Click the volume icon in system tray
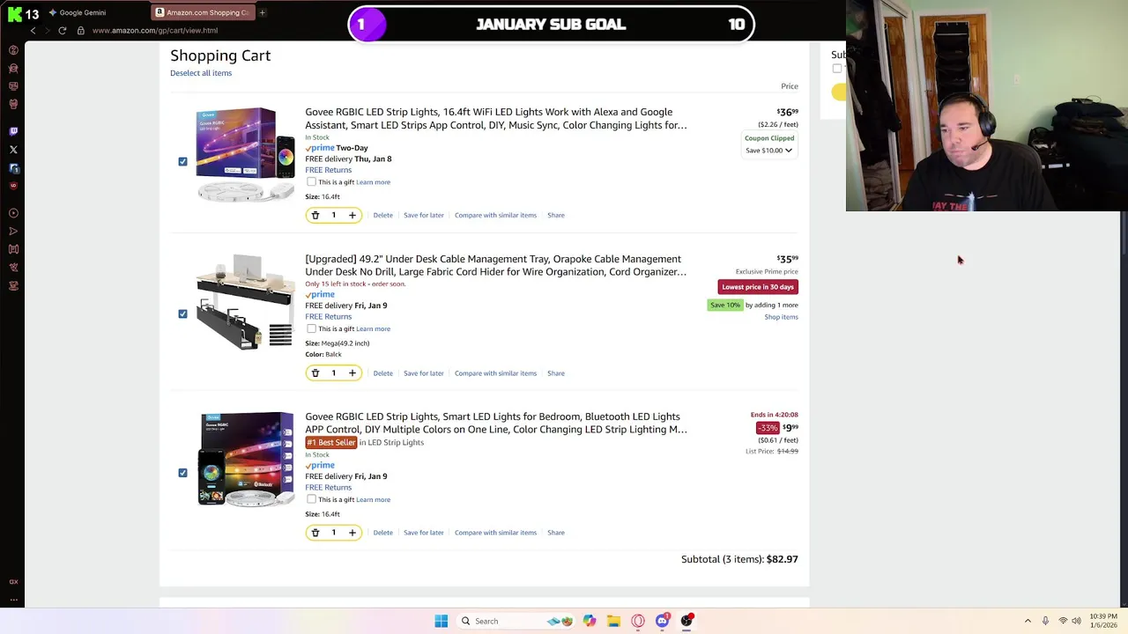 point(1076,621)
